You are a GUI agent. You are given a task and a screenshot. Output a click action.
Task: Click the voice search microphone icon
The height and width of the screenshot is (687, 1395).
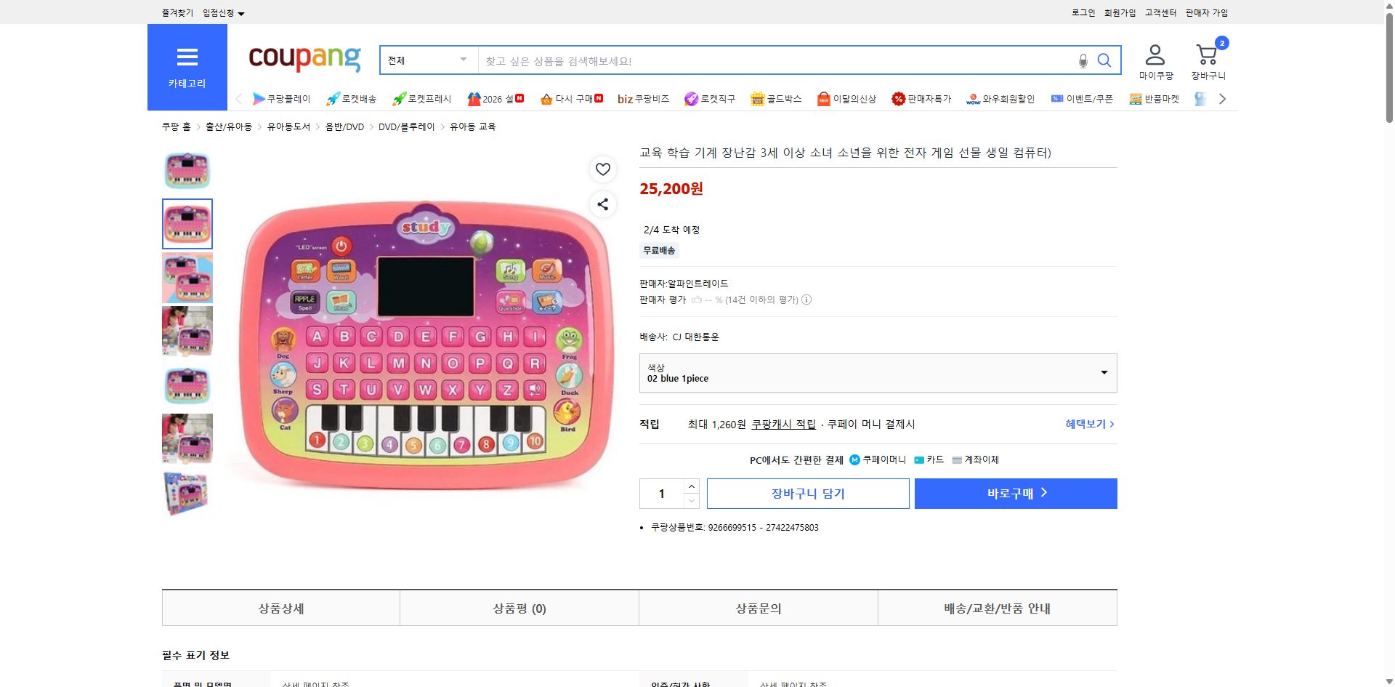pos(1082,60)
